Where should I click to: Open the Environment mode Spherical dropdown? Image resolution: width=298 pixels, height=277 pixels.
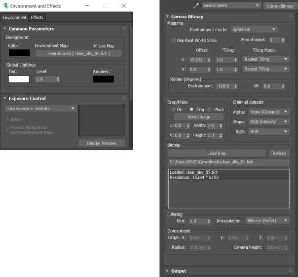pyautogui.click(x=253, y=29)
